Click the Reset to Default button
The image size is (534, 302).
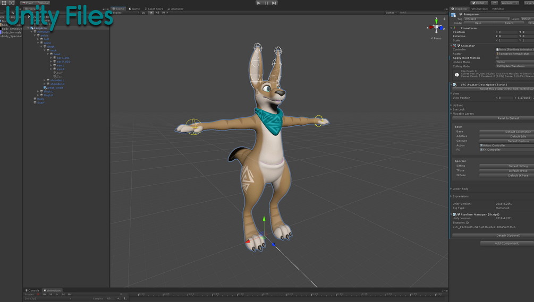tap(493, 118)
